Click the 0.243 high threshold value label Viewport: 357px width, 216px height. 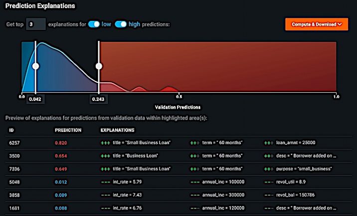point(98,99)
